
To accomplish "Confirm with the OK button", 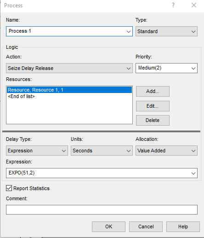I will [x=108, y=226].
